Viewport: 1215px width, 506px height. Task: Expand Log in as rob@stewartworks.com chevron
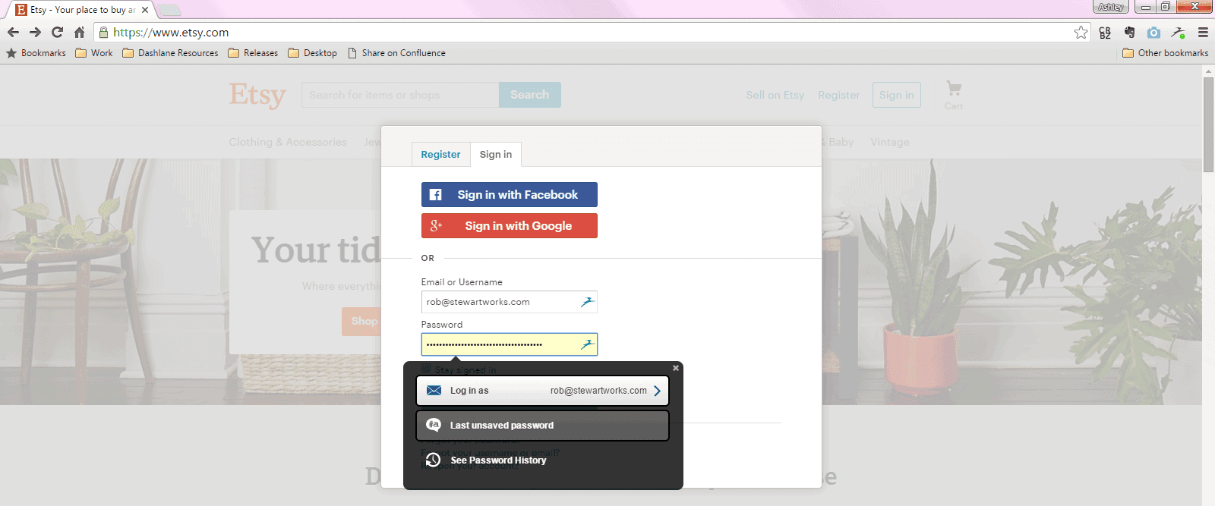click(658, 391)
